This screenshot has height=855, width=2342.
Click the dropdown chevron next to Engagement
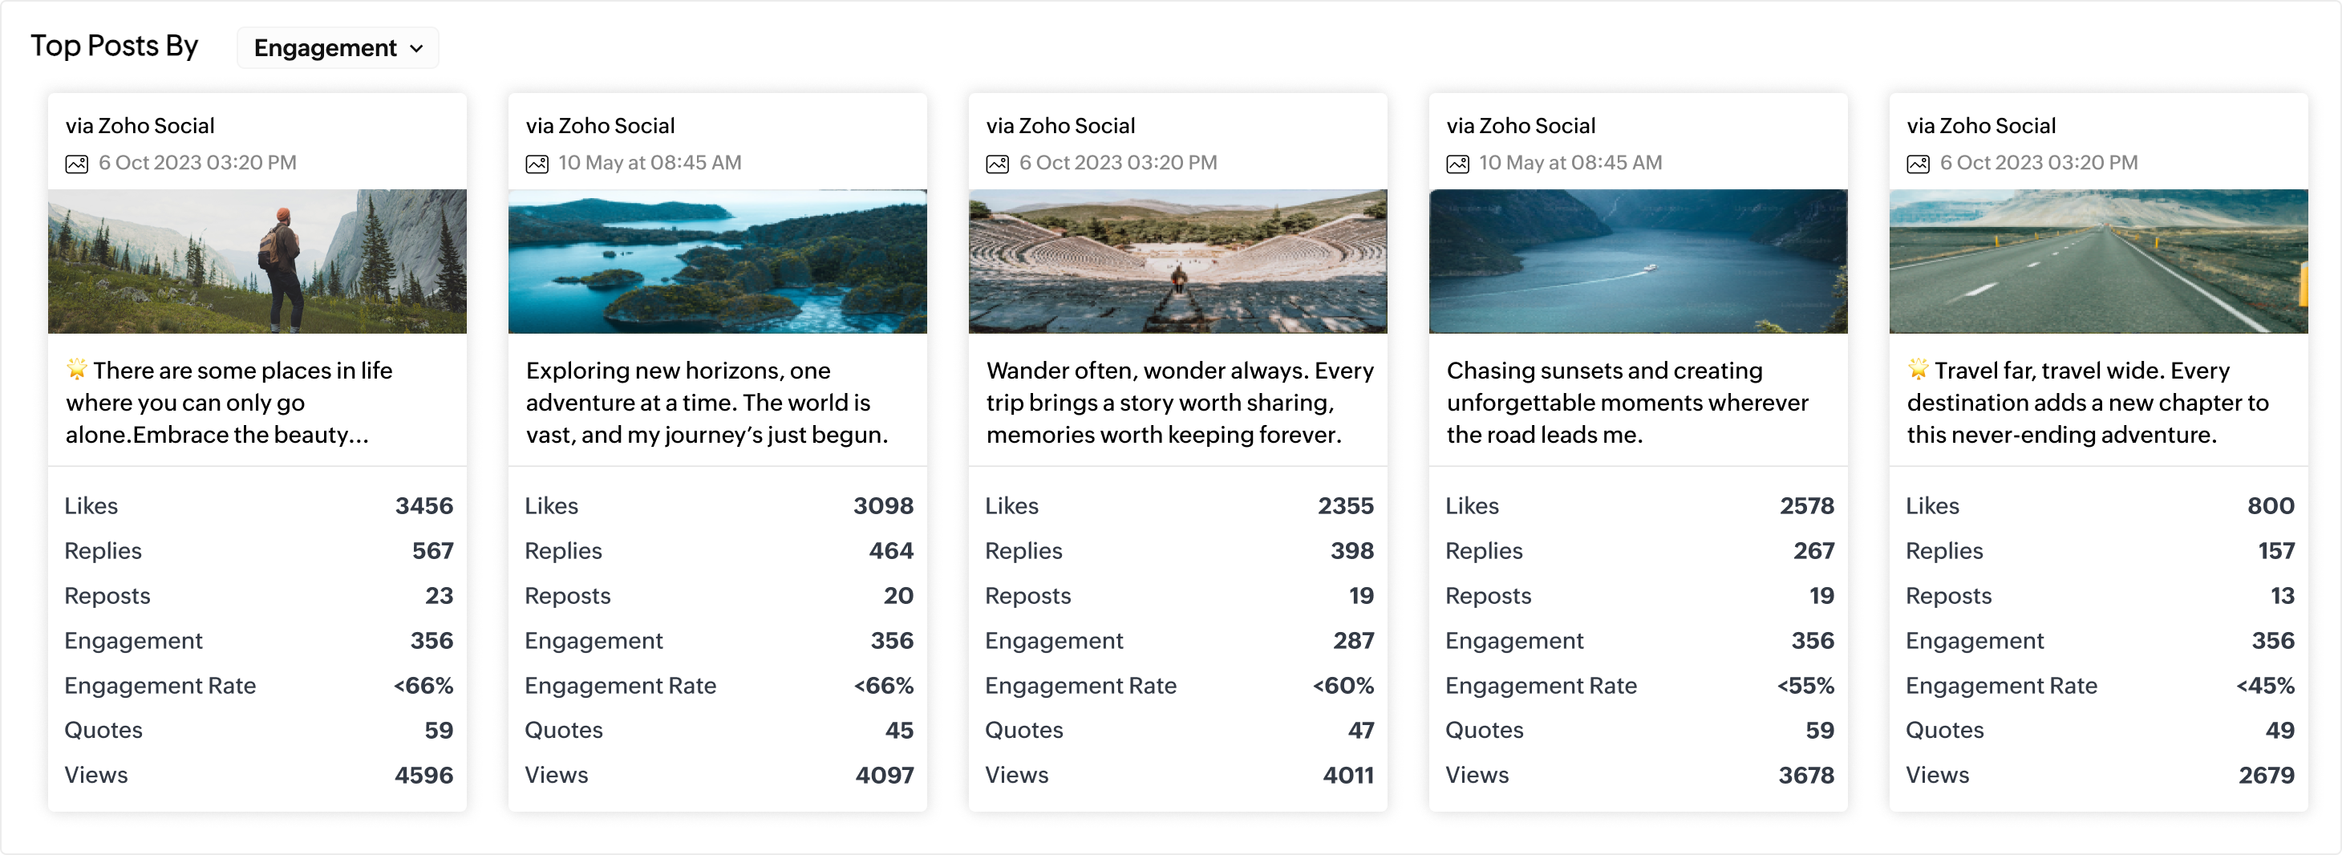pos(416,48)
